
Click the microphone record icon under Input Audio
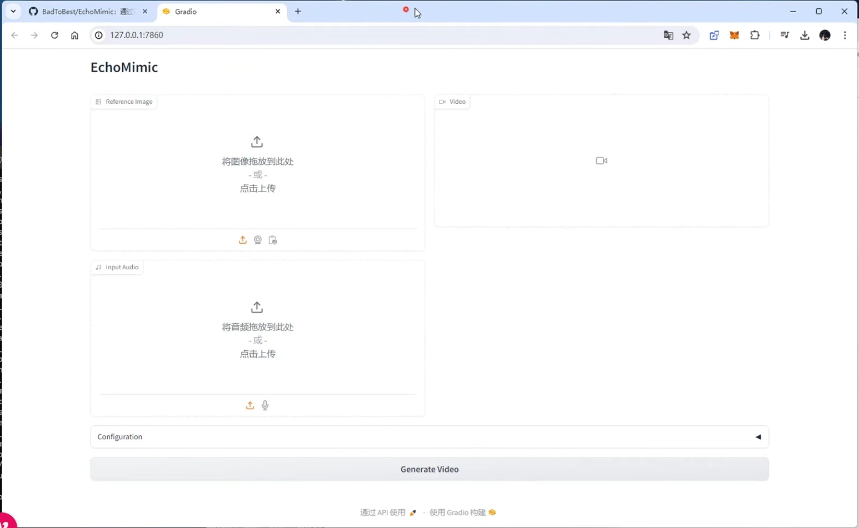265,405
